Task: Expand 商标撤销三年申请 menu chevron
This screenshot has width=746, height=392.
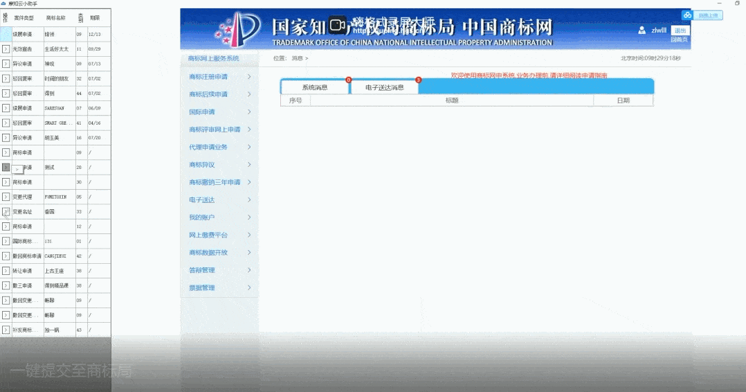Action: click(249, 182)
